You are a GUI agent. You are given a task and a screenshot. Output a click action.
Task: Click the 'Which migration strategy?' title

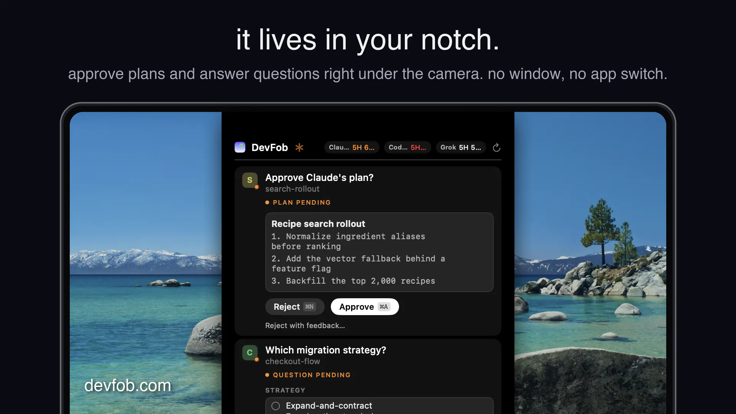(x=325, y=350)
